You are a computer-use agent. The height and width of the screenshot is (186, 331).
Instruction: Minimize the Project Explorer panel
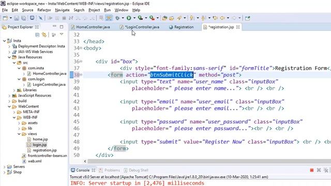pyautogui.click(x=54, y=26)
